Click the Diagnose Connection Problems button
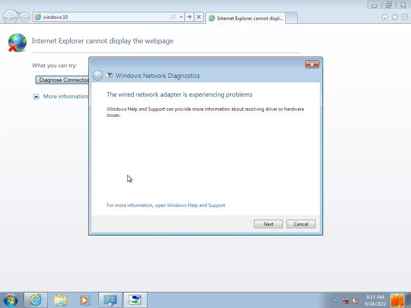 [x=62, y=80]
